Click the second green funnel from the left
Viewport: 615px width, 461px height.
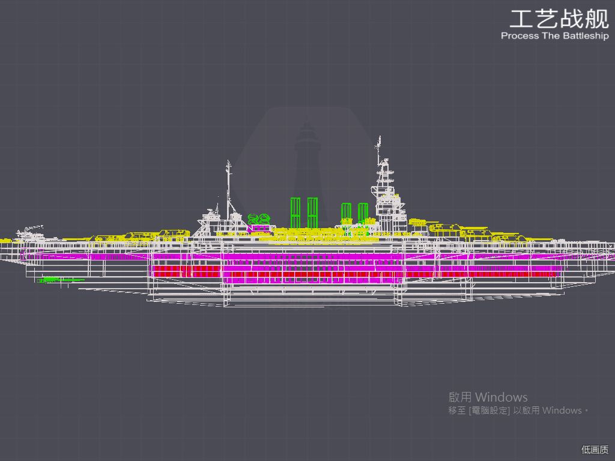tap(312, 212)
